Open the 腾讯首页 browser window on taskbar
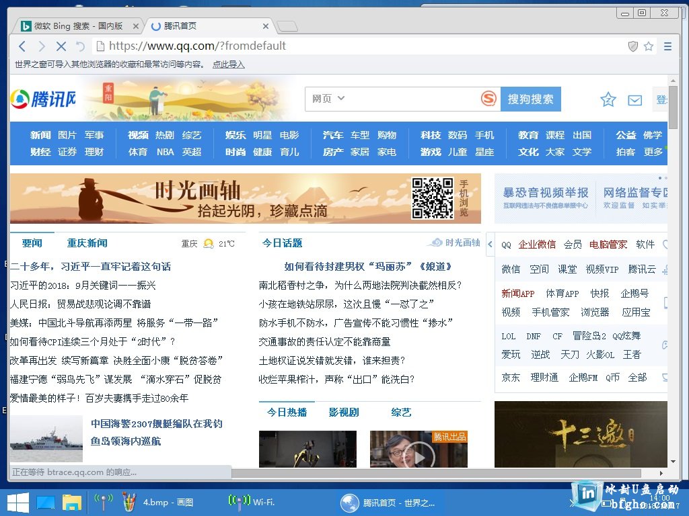 (388, 503)
